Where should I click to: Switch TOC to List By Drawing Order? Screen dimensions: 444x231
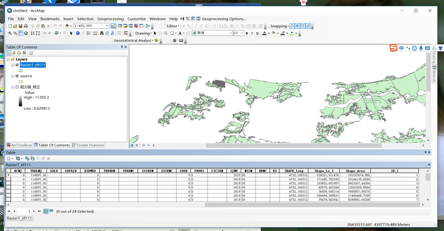pos(9,53)
